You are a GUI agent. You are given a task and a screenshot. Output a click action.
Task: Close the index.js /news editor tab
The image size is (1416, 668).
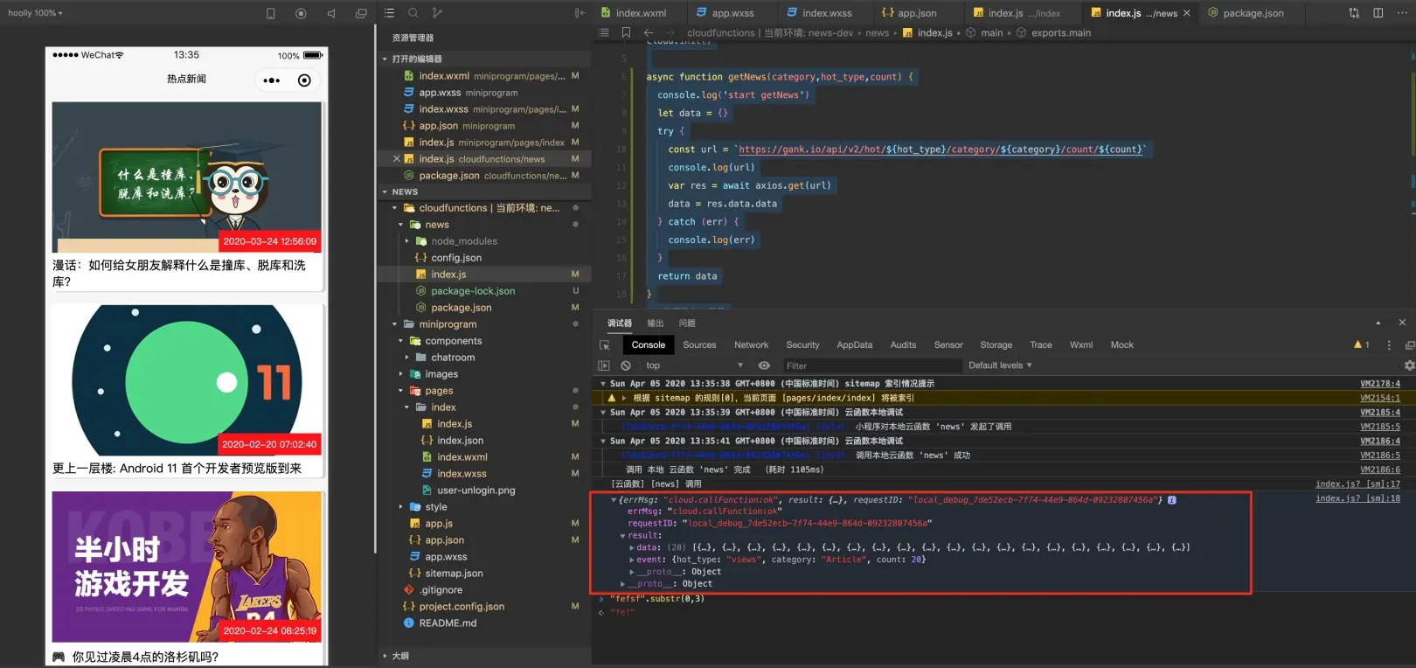1186,13
